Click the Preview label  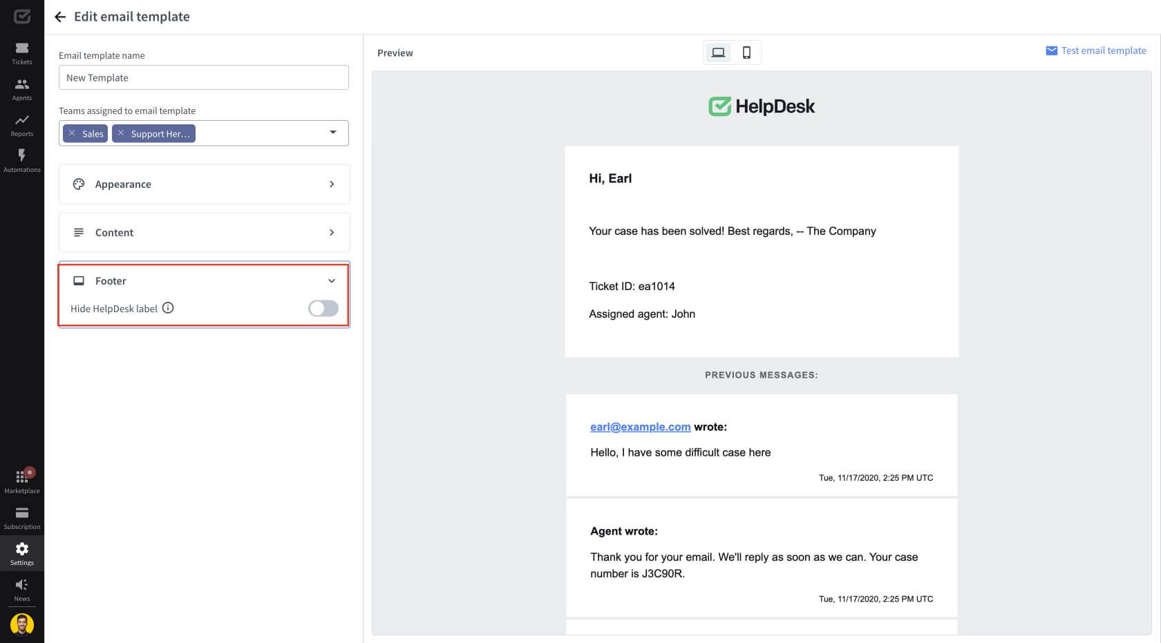tap(395, 52)
